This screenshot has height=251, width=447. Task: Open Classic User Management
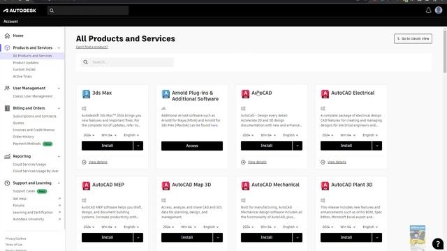click(x=33, y=96)
